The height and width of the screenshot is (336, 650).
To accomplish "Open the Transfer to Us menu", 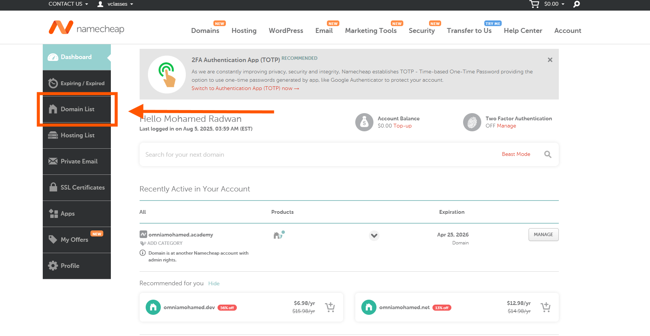I will point(469,31).
